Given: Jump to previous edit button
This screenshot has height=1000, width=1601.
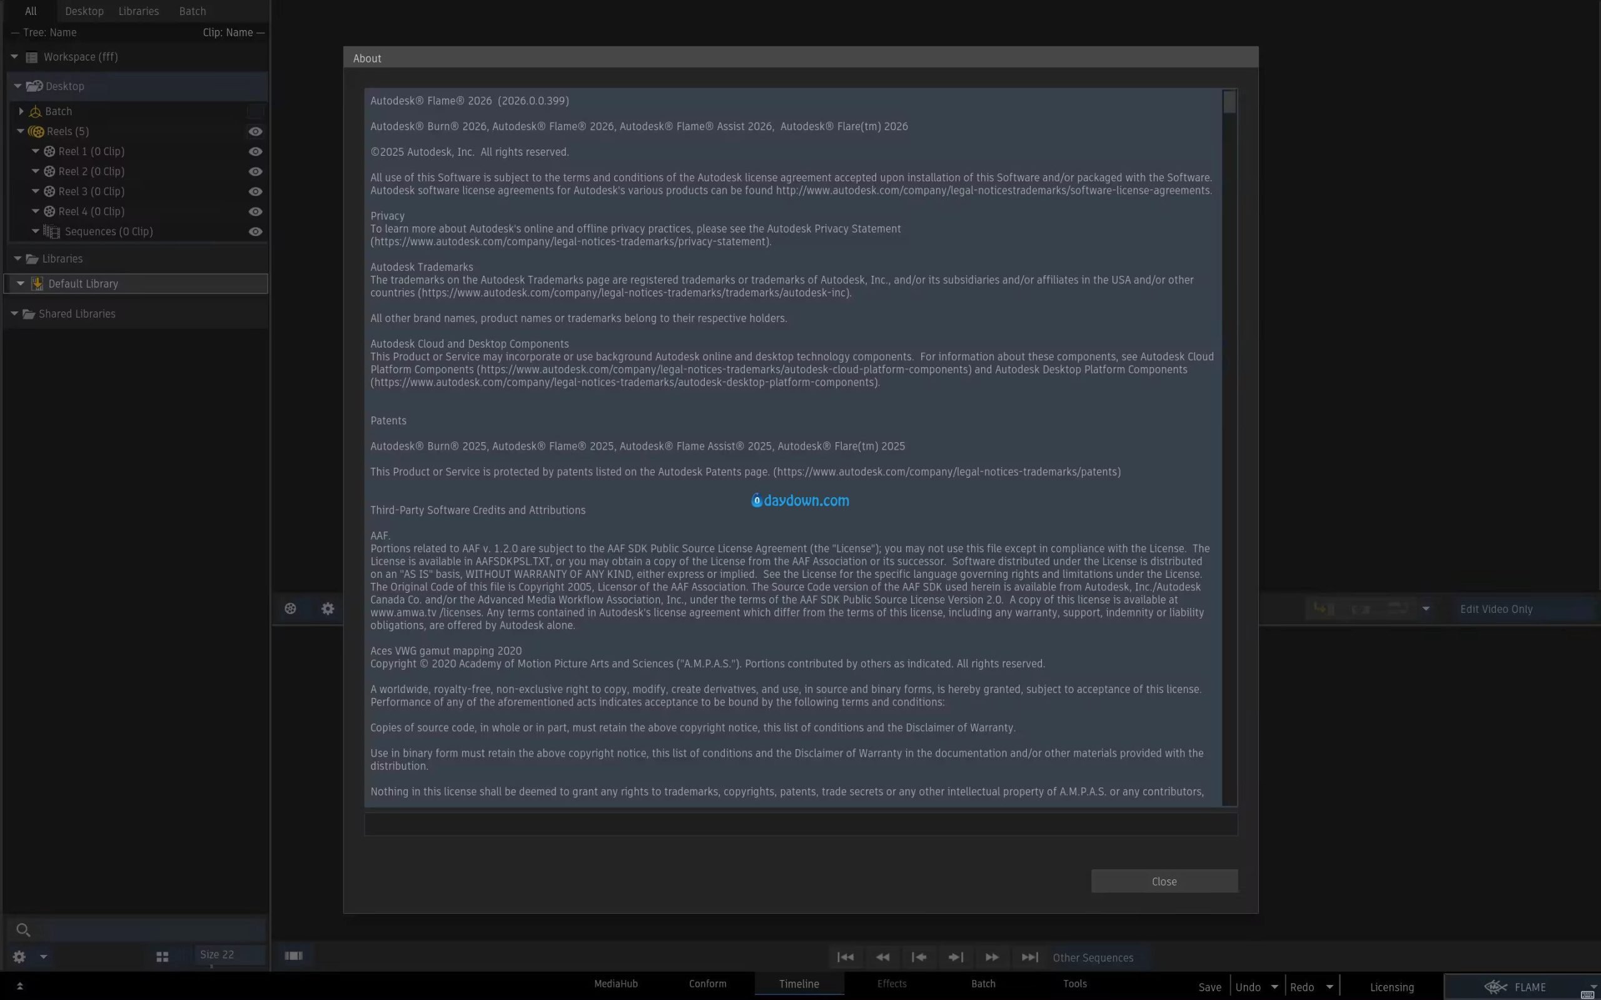Looking at the screenshot, I should (919, 957).
